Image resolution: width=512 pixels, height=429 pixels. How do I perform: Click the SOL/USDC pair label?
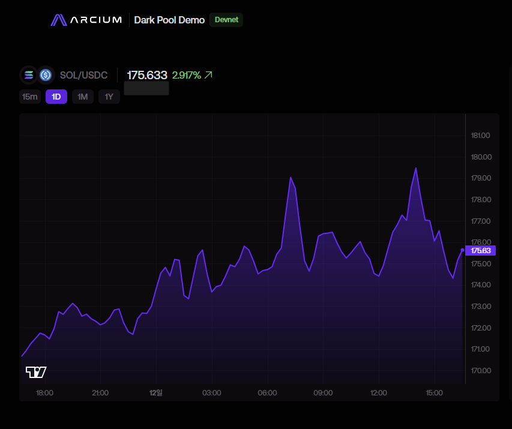click(83, 75)
